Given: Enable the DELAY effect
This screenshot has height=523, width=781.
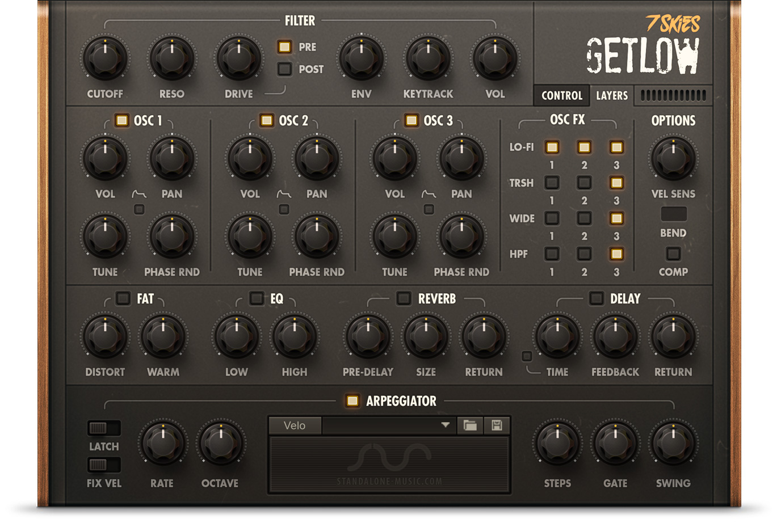Looking at the screenshot, I should click(x=596, y=298).
